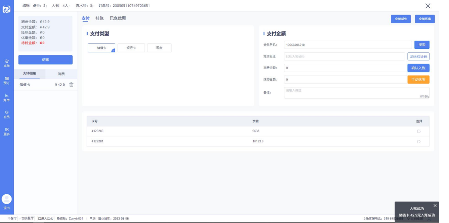Click the 卡号 column header
The width and height of the screenshot is (449, 223).
pyautogui.click(x=95, y=121)
